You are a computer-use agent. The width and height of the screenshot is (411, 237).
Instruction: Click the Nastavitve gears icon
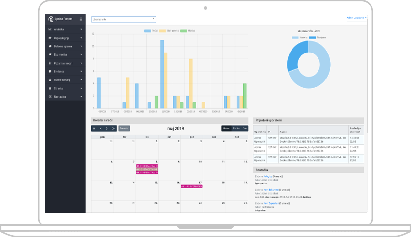coord(50,96)
